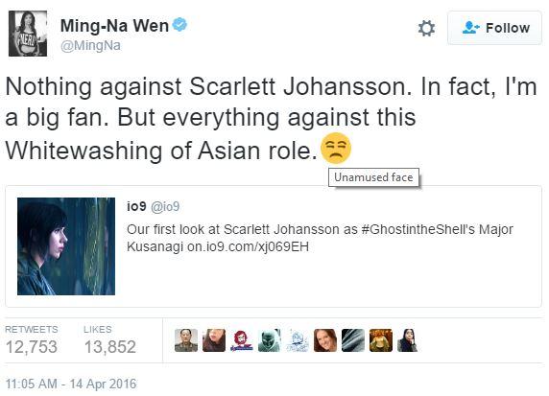
Task: Click the unamused face emoji
Action: click(336, 148)
